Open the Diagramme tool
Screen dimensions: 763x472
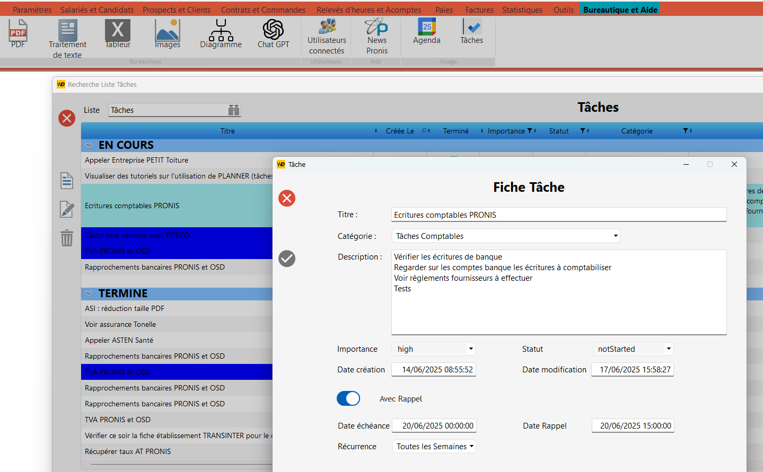221,34
